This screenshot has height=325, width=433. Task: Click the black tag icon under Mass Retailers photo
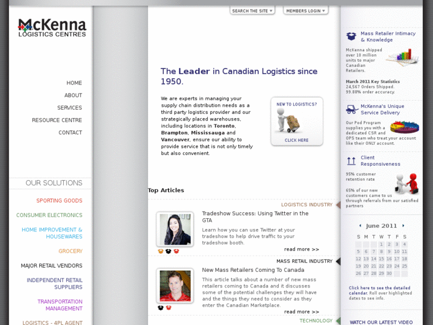click(x=161, y=308)
